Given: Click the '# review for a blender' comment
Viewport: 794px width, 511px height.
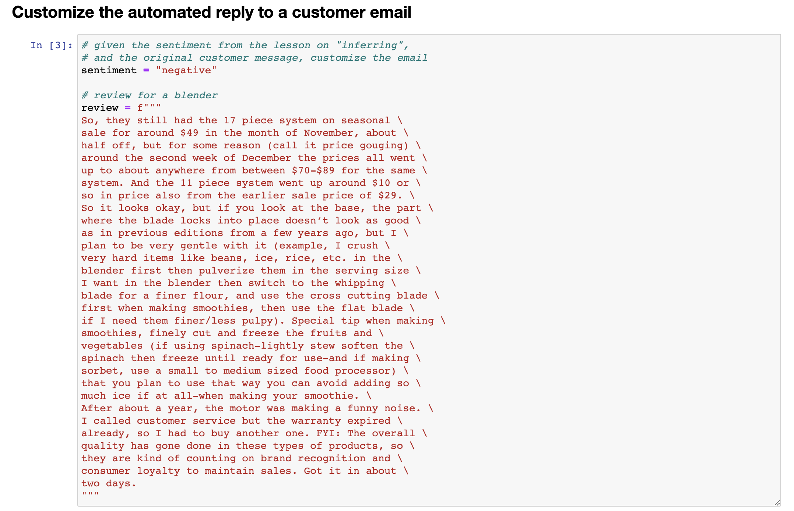Looking at the screenshot, I should click(150, 95).
